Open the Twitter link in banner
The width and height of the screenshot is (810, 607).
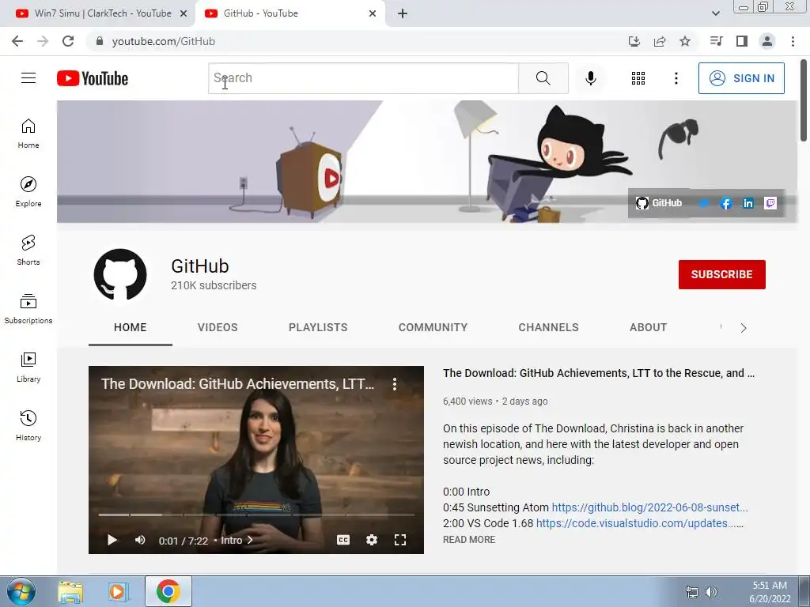pos(703,203)
